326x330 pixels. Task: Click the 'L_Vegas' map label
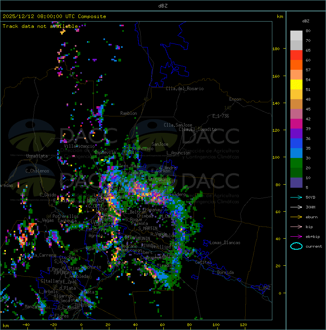[x=45, y=220]
